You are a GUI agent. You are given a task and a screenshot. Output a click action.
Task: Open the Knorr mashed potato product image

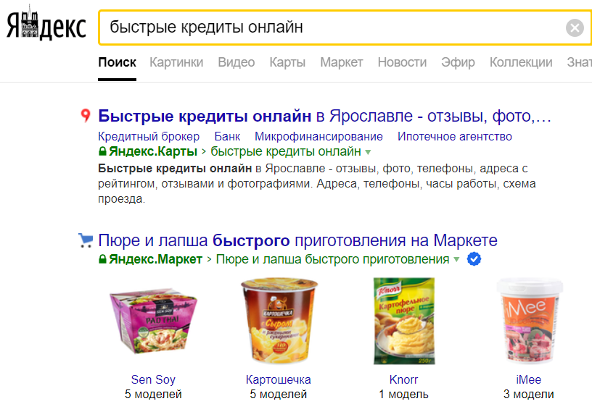[403, 321]
